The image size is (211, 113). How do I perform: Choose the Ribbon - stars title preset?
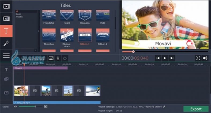(x=67, y=38)
